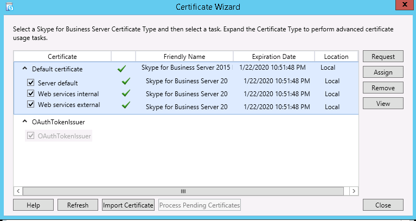
Task: Open Help for the wizard
Action: point(34,205)
